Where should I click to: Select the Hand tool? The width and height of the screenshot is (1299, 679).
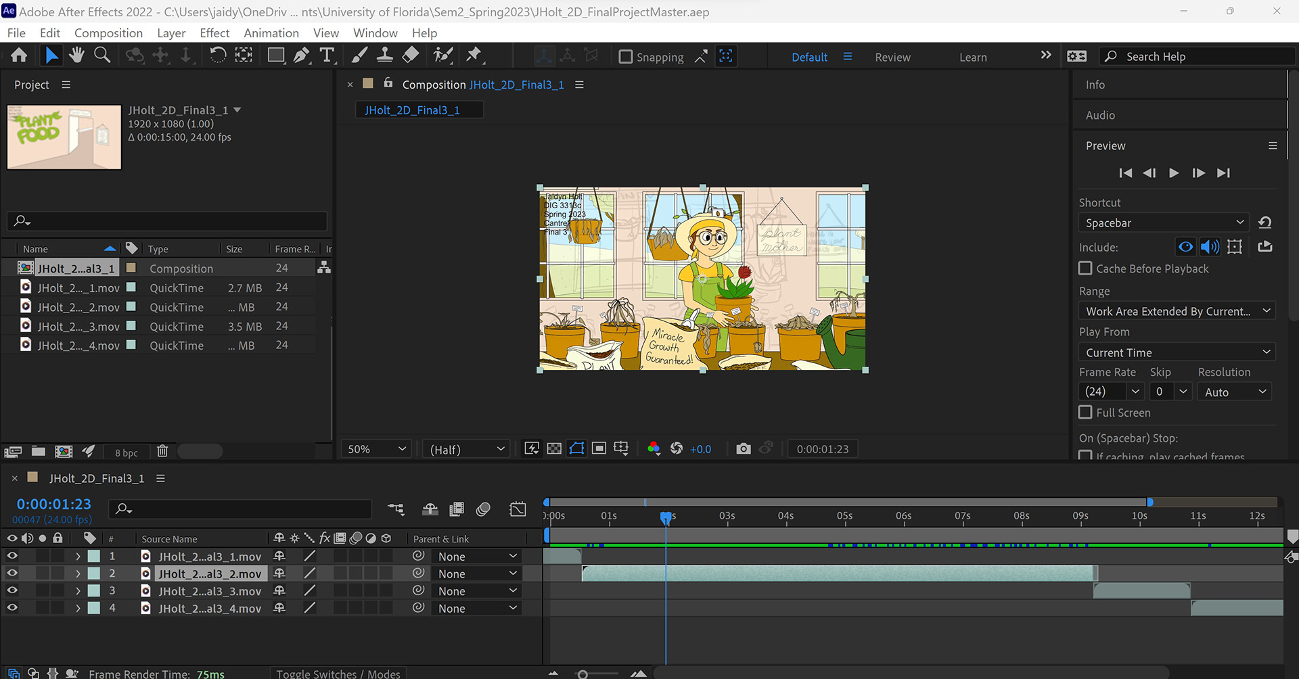[76, 55]
